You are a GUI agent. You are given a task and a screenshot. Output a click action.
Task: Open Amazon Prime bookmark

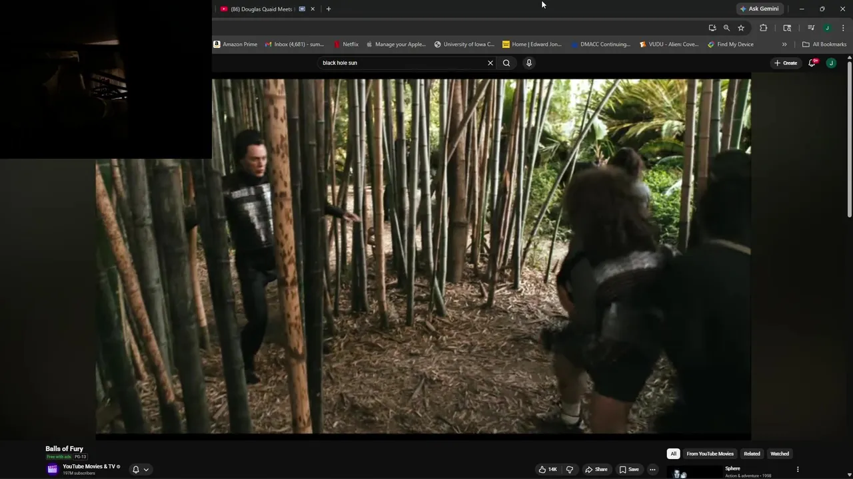click(x=235, y=45)
